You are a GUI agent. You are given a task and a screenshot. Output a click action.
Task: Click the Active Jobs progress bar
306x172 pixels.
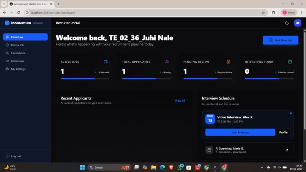tap(85, 79)
